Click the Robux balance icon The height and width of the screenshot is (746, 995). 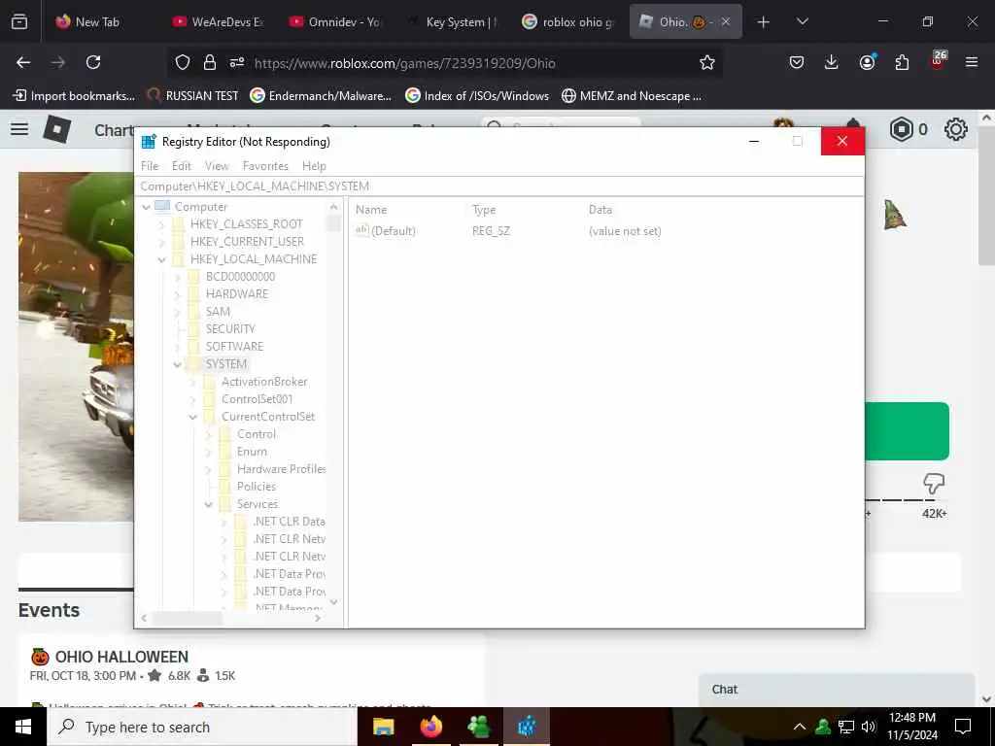coord(901,129)
